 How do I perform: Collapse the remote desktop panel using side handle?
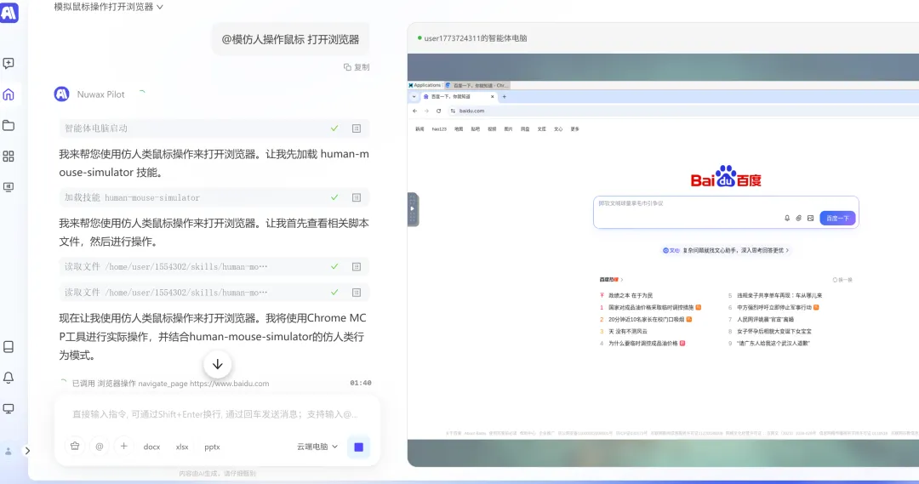[x=413, y=209]
